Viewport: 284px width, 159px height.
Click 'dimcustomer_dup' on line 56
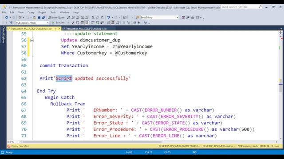click(x=100, y=40)
